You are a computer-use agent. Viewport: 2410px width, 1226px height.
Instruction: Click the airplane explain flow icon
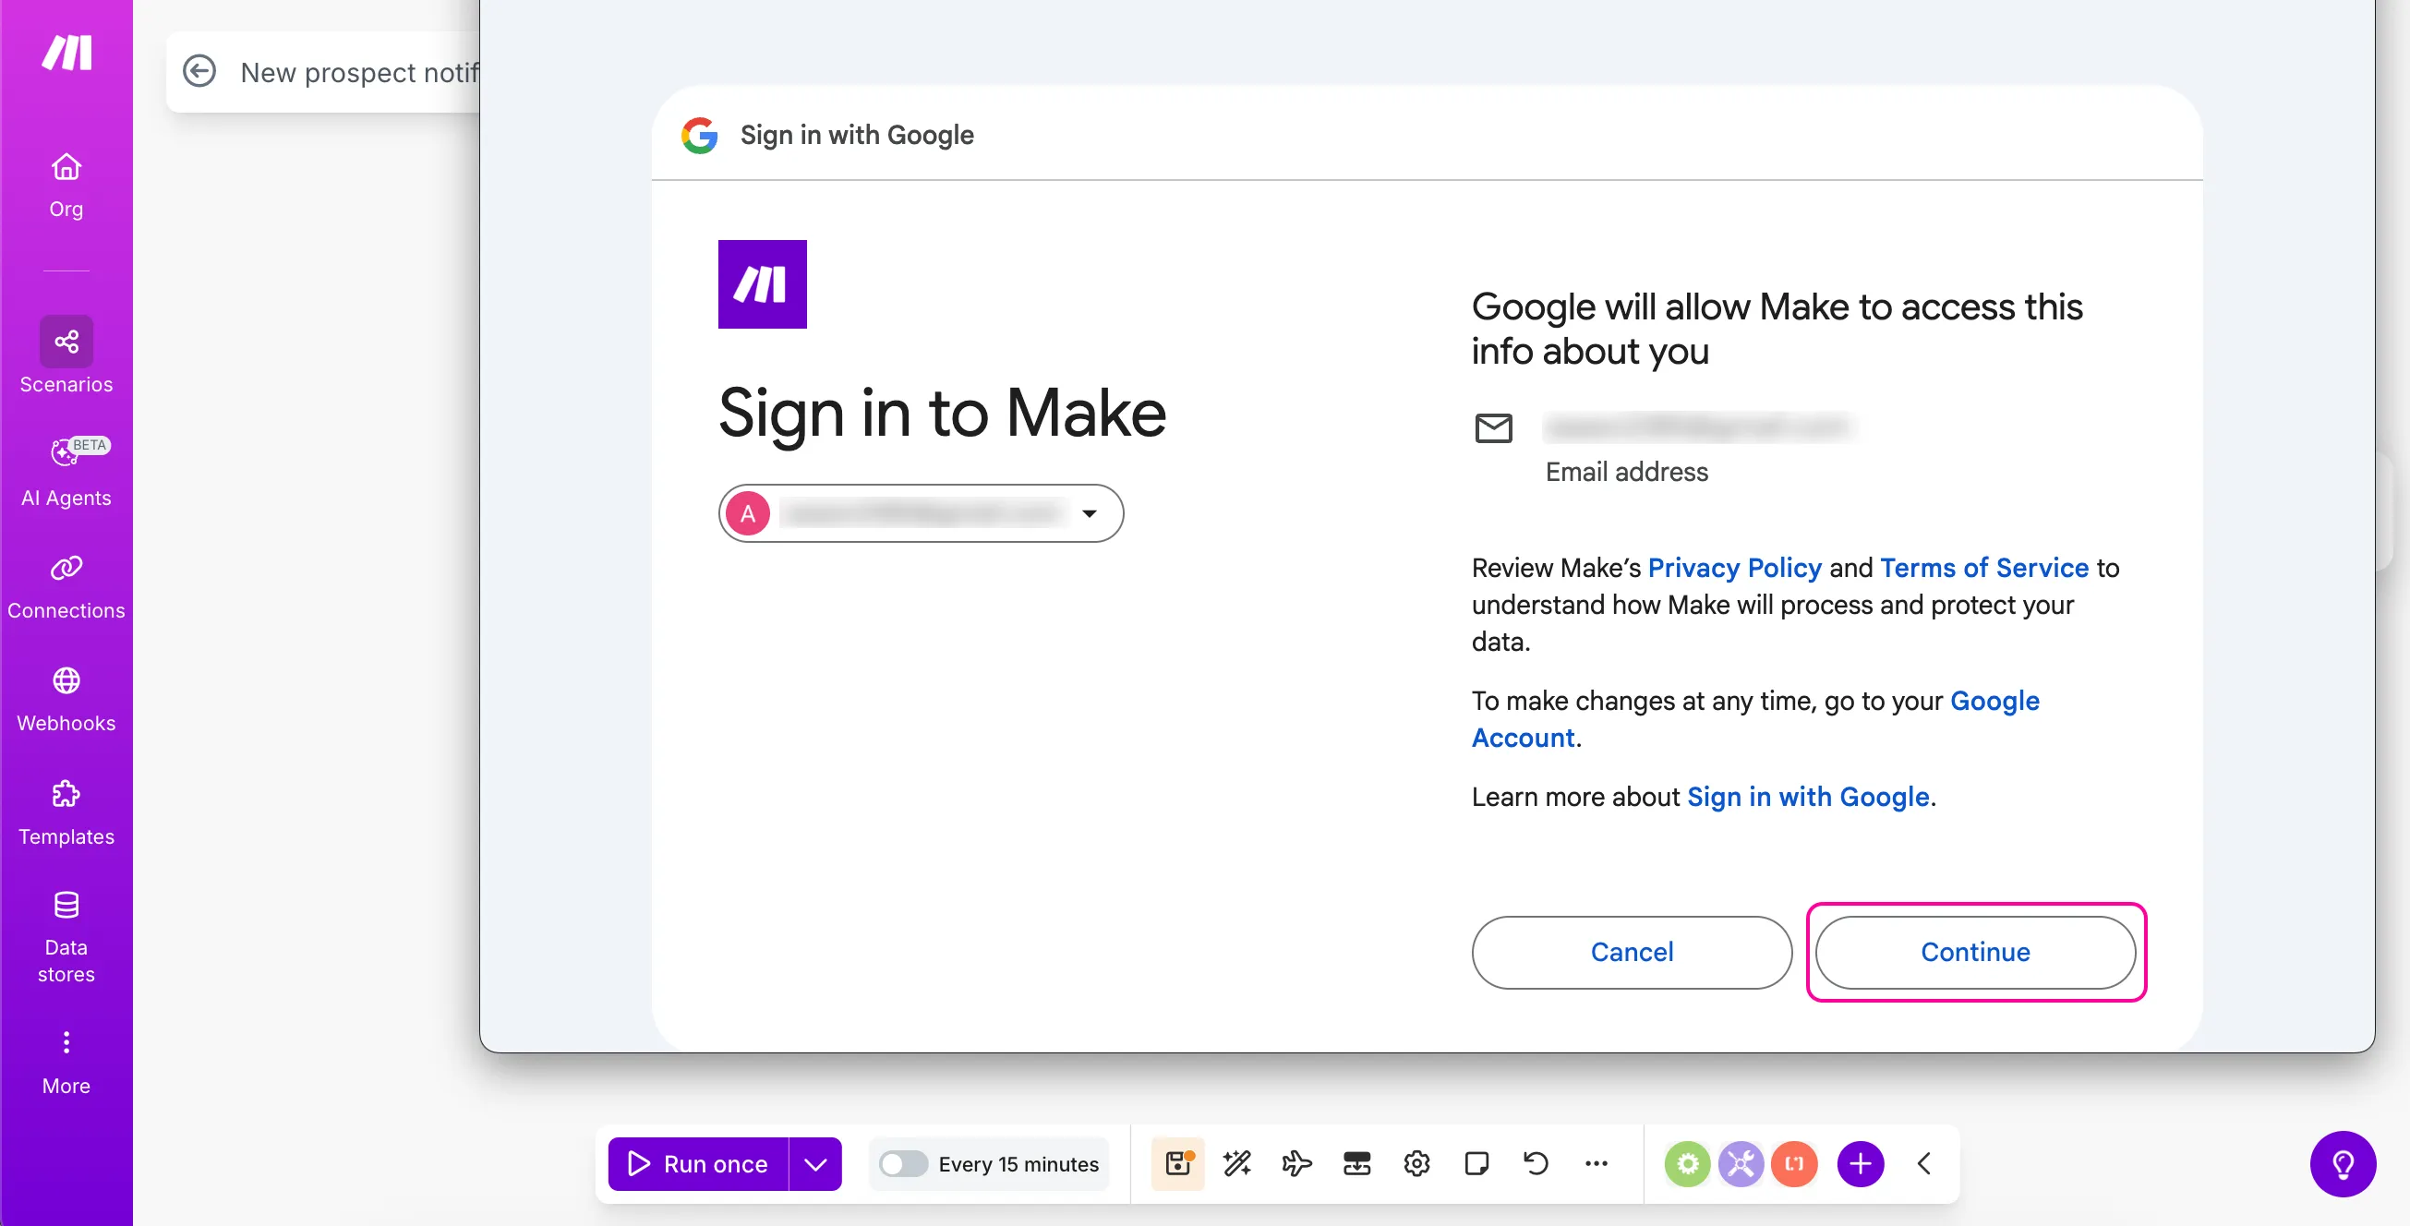1296,1163
